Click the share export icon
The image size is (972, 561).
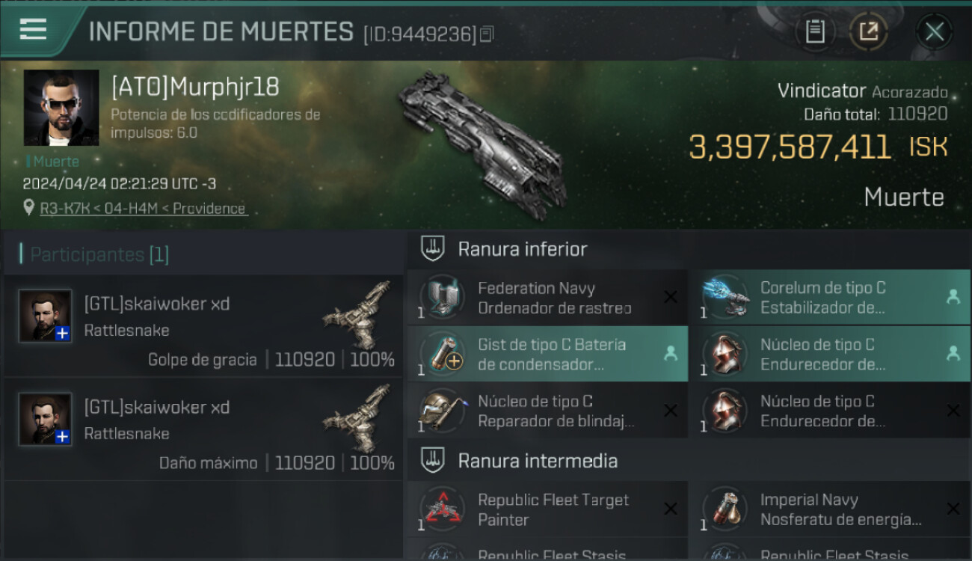[869, 31]
